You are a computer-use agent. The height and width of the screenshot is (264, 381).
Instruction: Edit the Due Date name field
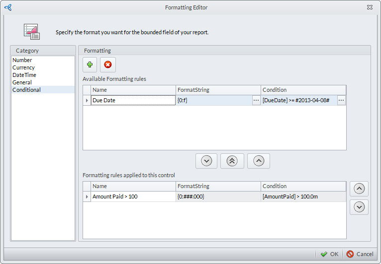click(x=133, y=100)
